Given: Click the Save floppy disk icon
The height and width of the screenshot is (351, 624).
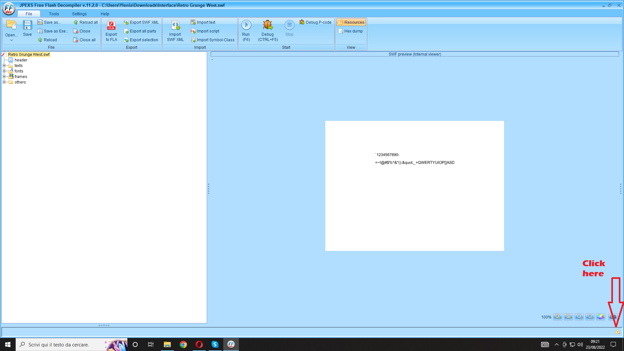Looking at the screenshot, I should pyautogui.click(x=27, y=25).
